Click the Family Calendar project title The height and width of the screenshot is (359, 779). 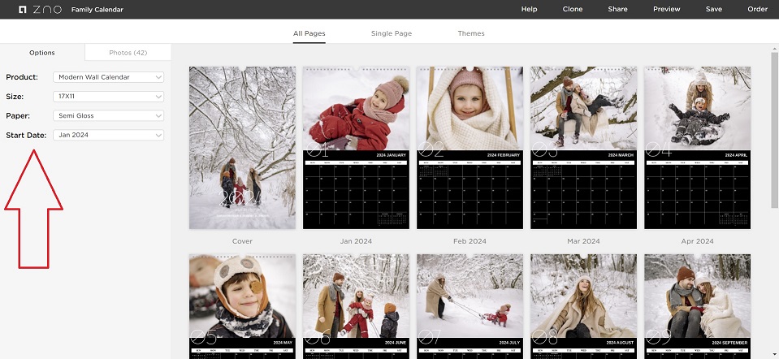(x=97, y=10)
